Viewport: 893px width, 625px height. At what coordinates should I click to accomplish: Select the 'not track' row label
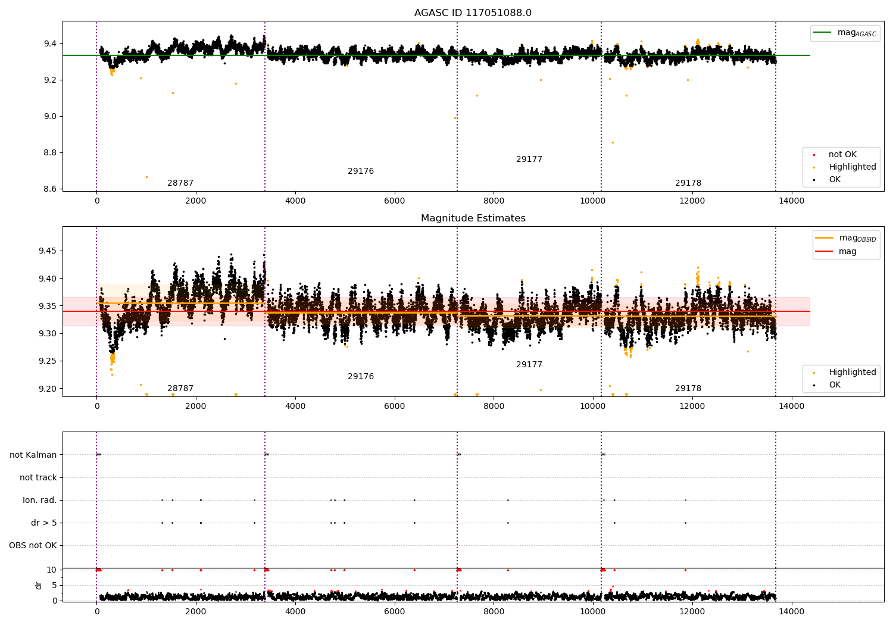38,477
